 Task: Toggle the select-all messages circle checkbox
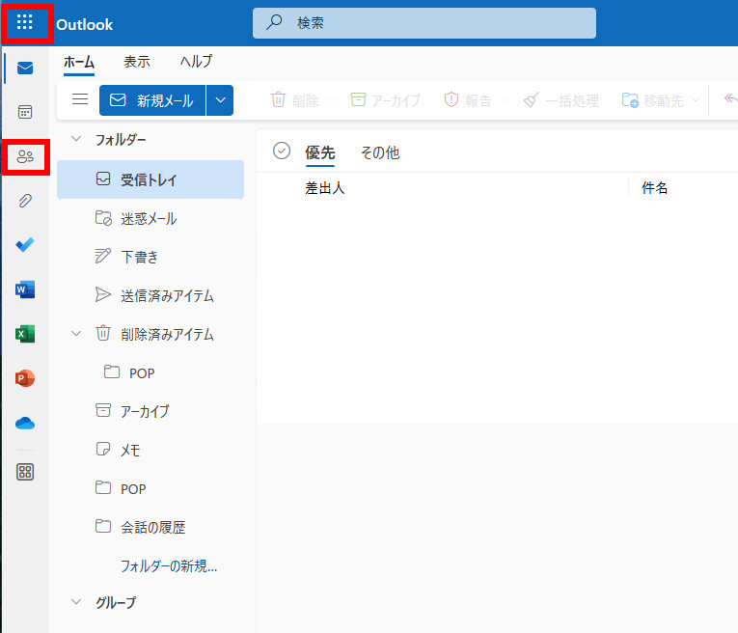(282, 151)
